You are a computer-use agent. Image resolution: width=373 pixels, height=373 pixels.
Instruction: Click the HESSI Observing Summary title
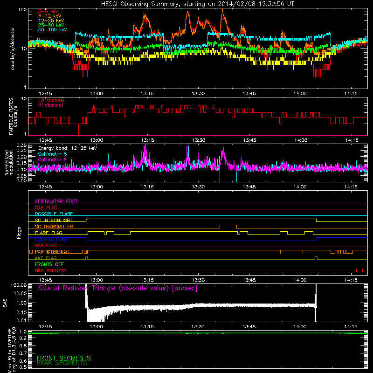197,4
